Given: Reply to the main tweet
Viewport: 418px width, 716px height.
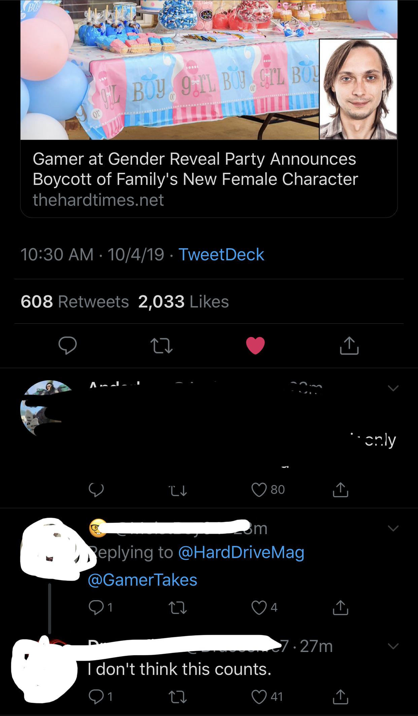Looking at the screenshot, I should (x=68, y=346).
